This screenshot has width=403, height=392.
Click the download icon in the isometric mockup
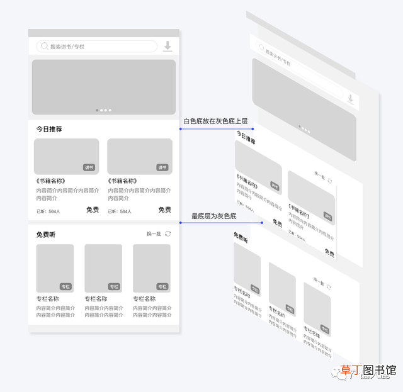(351, 99)
